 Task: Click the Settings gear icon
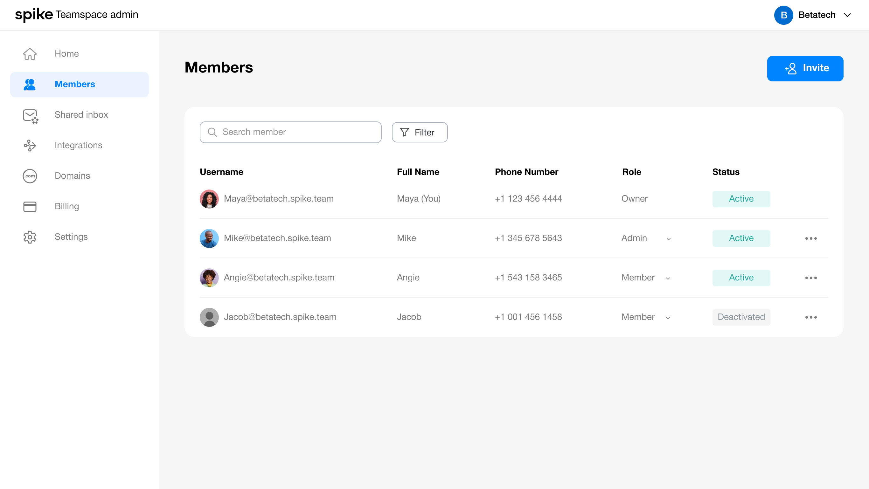coord(30,237)
